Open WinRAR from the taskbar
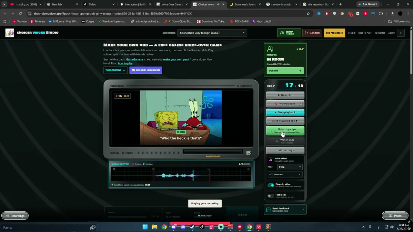Screen dimensions: 413x232 [x=268, y=227]
